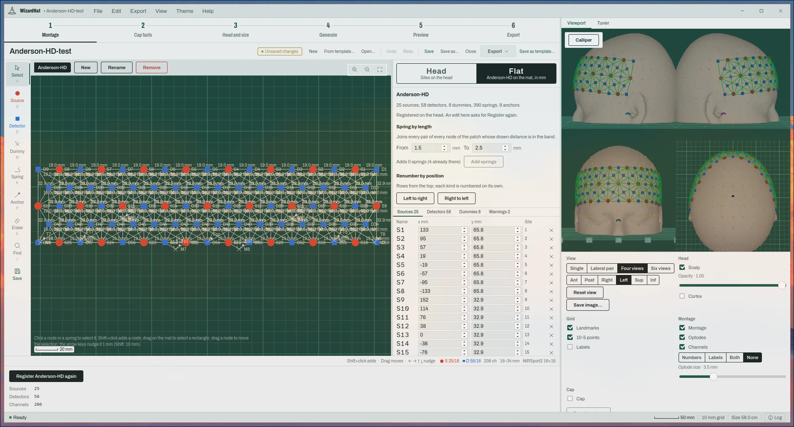Toggle the Scalp checkbox

tap(682, 267)
